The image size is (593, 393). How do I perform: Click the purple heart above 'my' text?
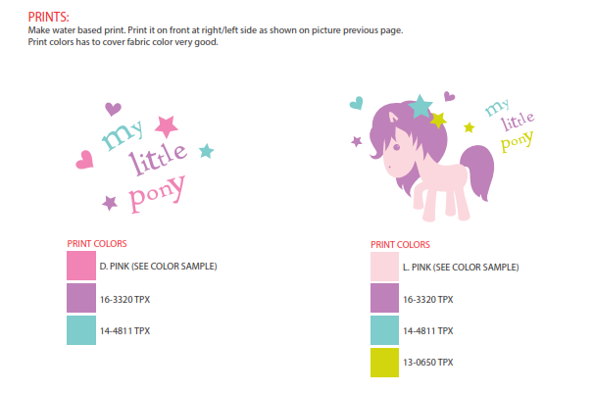click(113, 109)
